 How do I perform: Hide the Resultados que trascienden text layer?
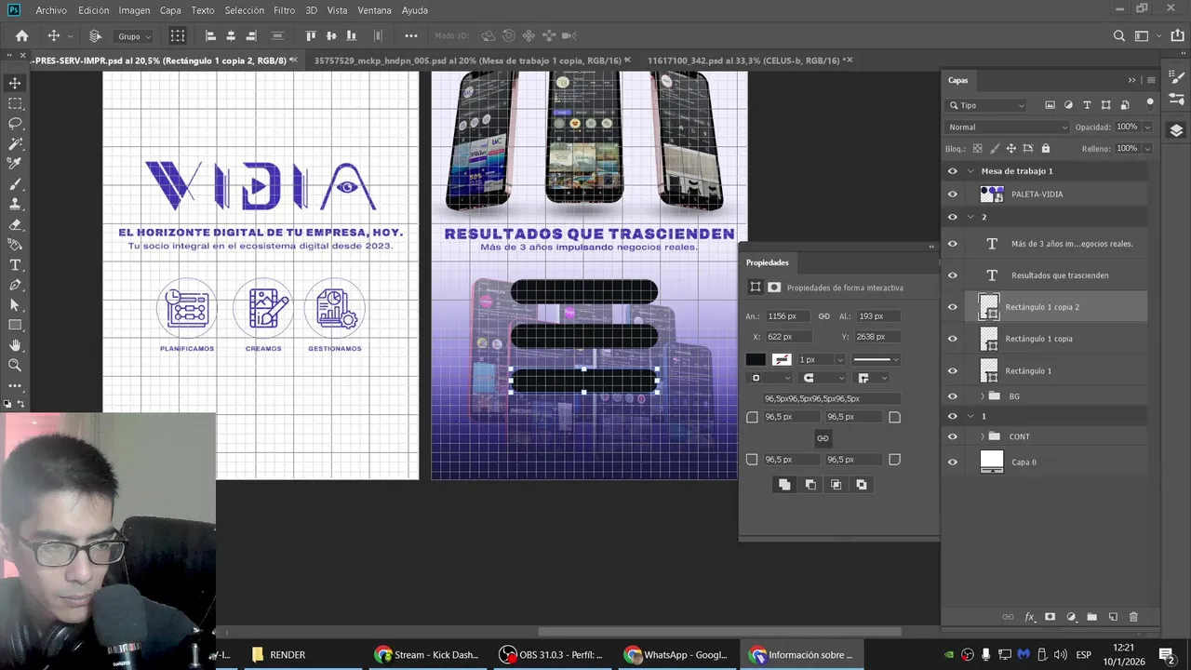(952, 275)
